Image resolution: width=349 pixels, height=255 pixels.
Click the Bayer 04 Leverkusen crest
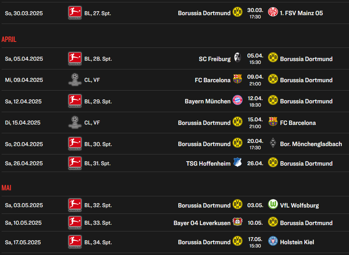click(x=237, y=221)
